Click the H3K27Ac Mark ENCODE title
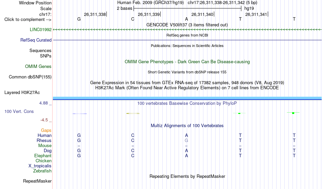322x189 pixels. pos(187,88)
